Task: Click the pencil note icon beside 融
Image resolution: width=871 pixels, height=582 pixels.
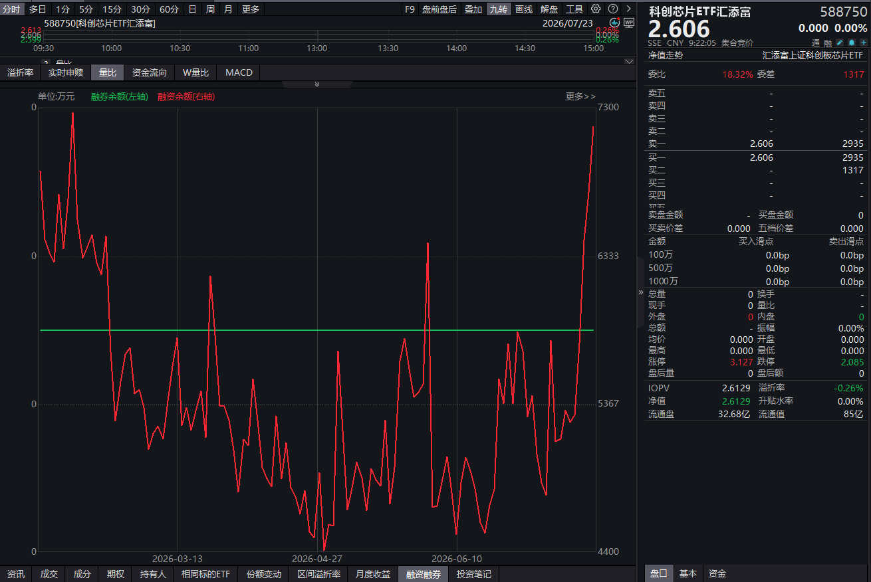Action: [x=840, y=43]
